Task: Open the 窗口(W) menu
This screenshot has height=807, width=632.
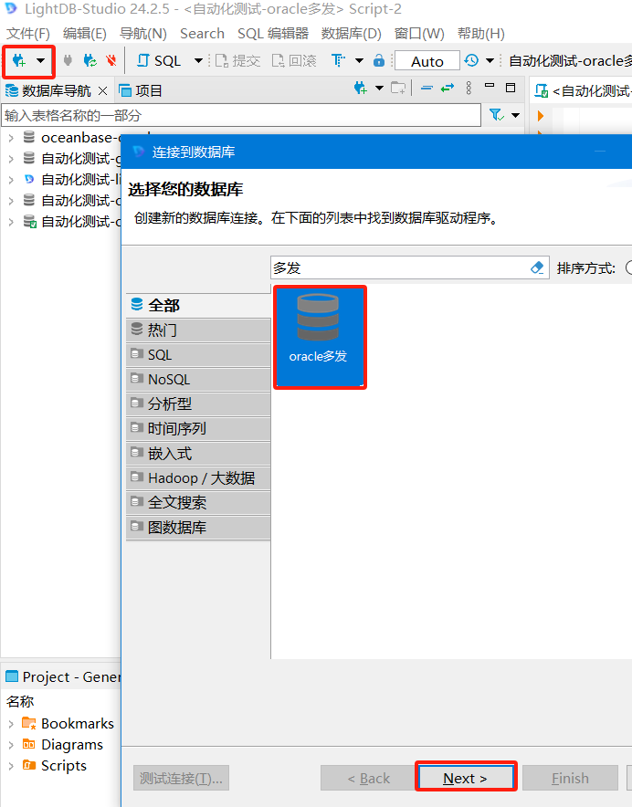Action: 419,34
